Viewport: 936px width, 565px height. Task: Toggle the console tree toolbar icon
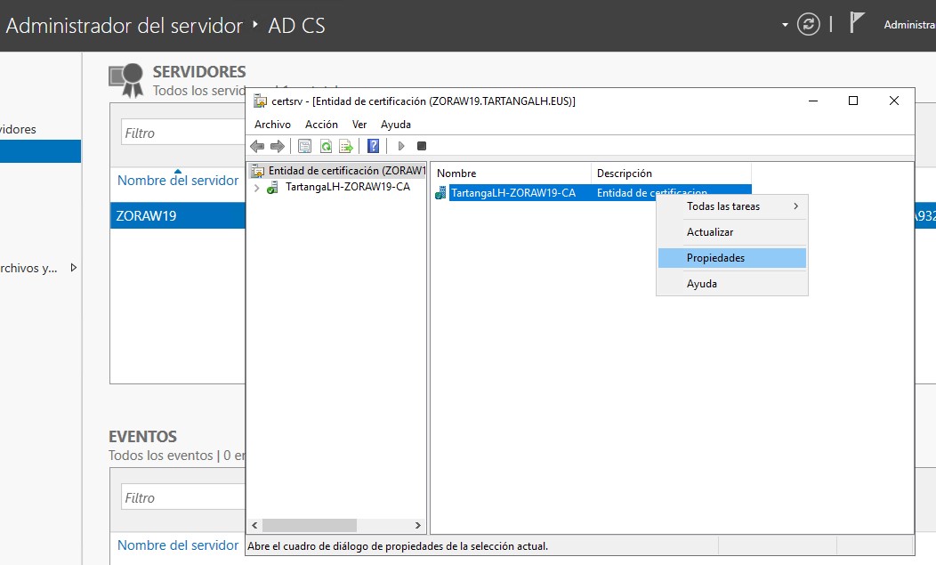coord(304,146)
